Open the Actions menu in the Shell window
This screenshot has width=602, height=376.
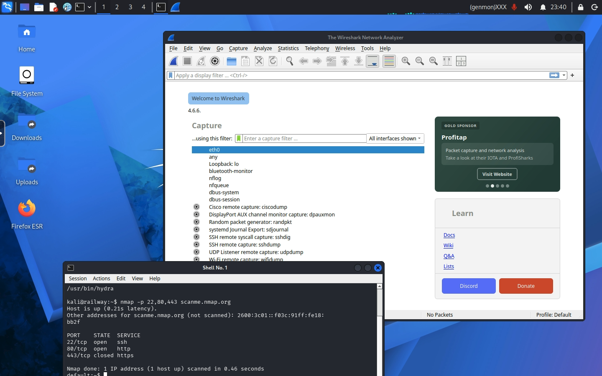pos(102,278)
